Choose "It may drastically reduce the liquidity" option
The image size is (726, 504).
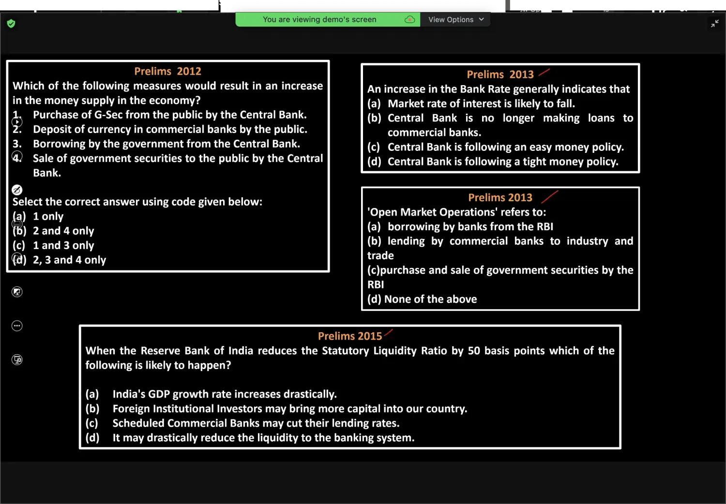pos(264,438)
